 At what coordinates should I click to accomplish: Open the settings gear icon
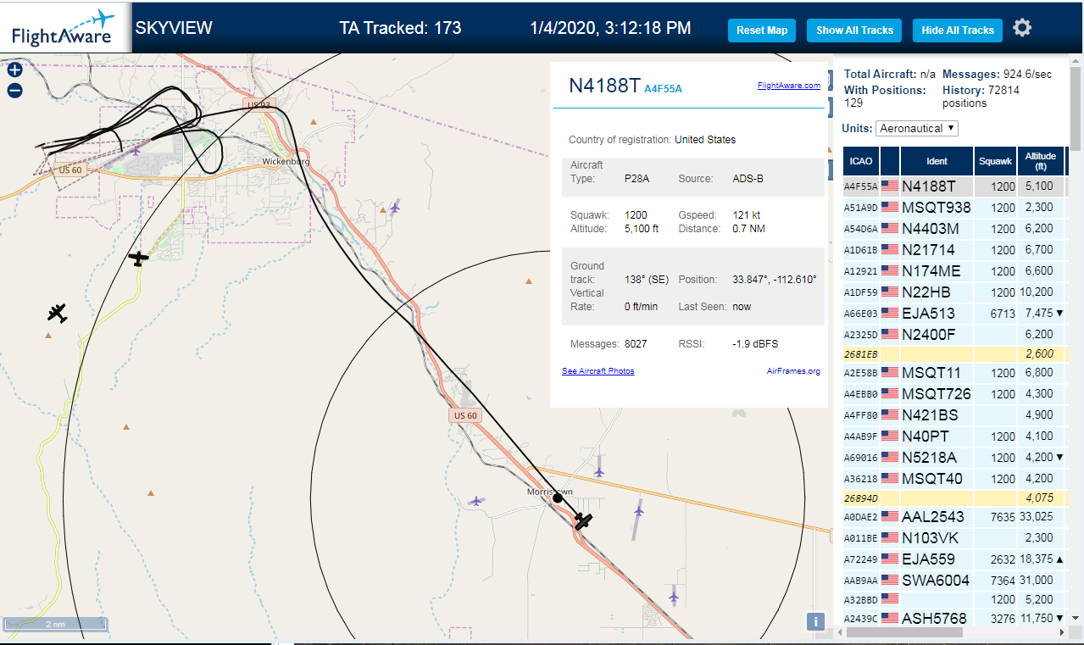pos(1022,28)
